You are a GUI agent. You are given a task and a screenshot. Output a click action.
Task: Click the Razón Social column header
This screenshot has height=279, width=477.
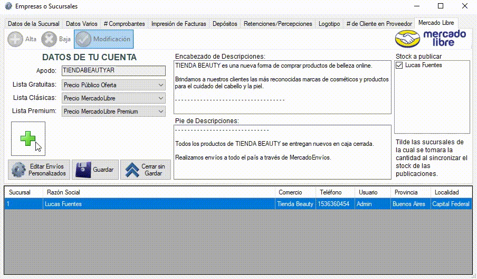coord(158,192)
